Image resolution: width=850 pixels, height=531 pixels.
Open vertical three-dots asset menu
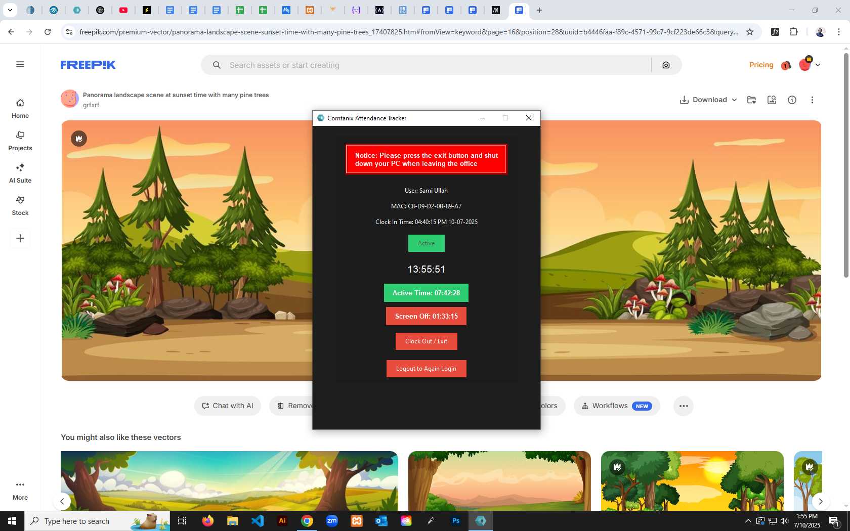coord(812,100)
